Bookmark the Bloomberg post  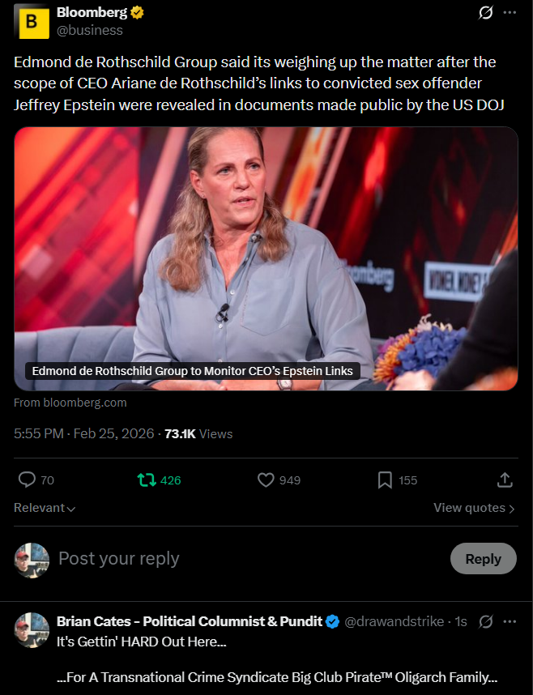[x=386, y=480]
